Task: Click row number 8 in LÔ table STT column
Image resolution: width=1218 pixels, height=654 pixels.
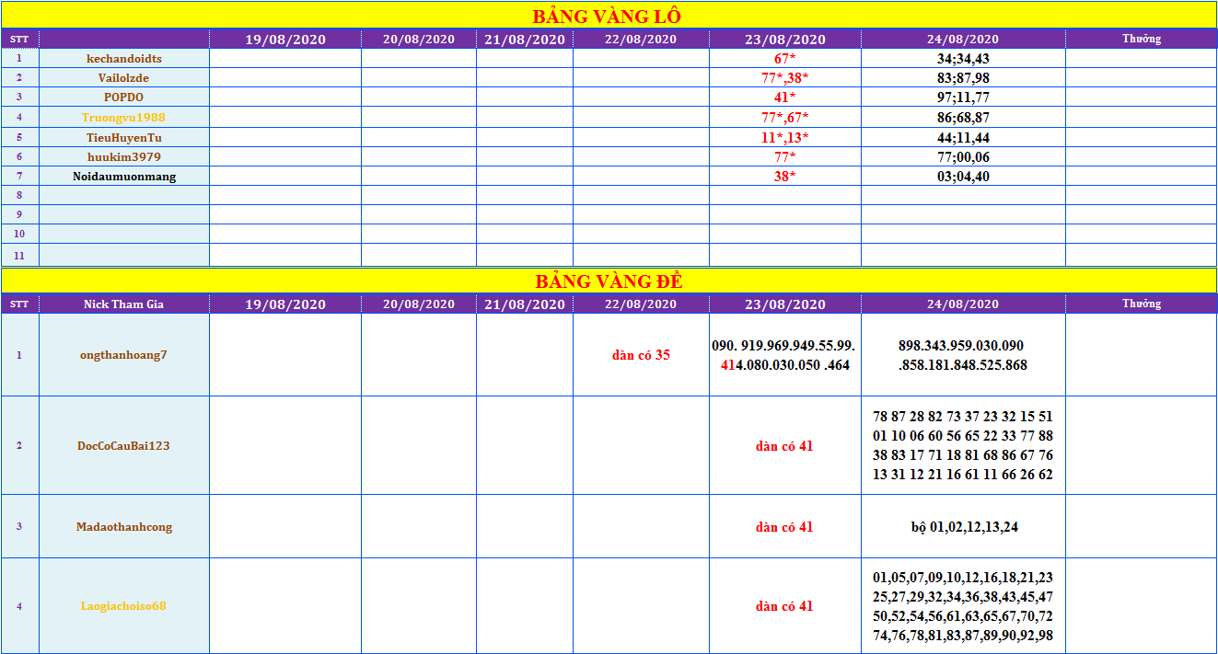Action: 19,195
